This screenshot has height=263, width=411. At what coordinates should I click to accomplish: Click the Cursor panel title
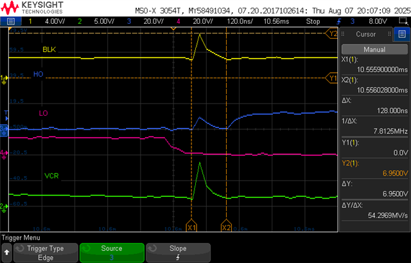(365, 34)
